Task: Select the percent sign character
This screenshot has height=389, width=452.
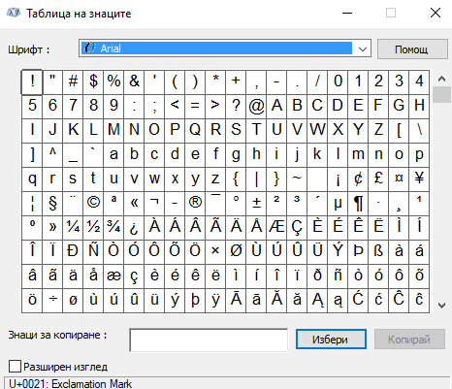Action: click(113, 81)
